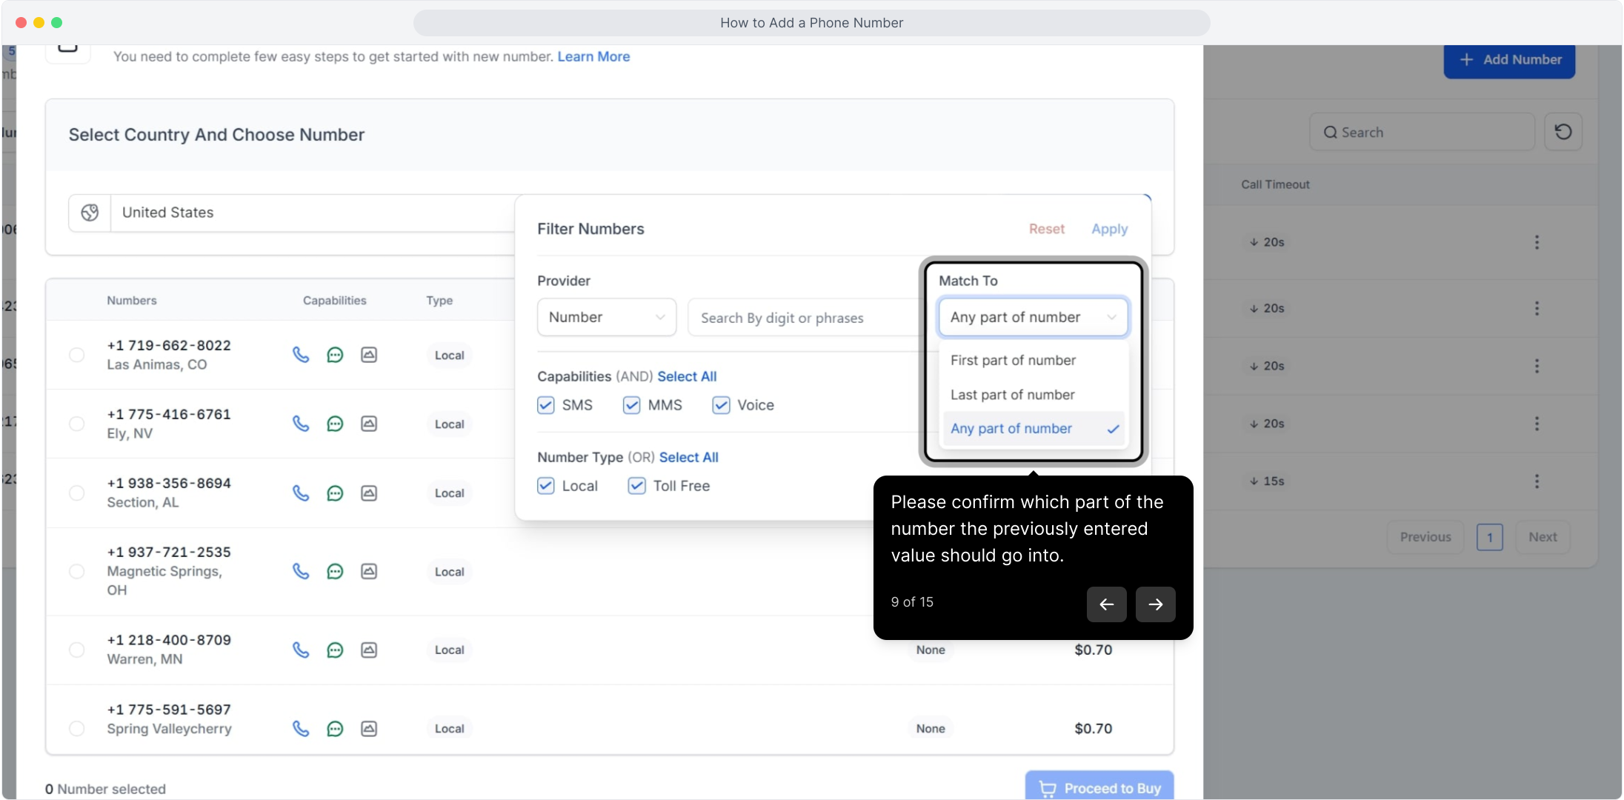Uncheck the Voice capability checkbox
The height and width of the screenshot is (800, 1624).
coord(721,405)
